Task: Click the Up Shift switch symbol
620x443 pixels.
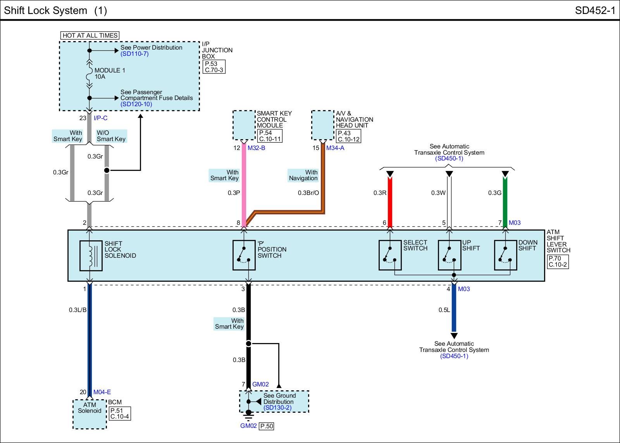Action: pos(449,255)
